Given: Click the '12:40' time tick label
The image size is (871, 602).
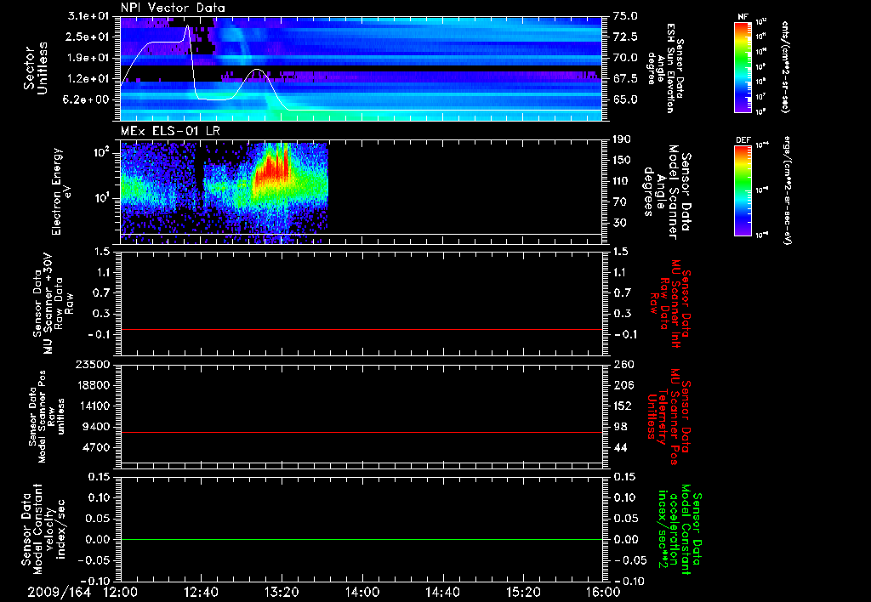Looking at the screenshot, I should [x=202, y=592].
